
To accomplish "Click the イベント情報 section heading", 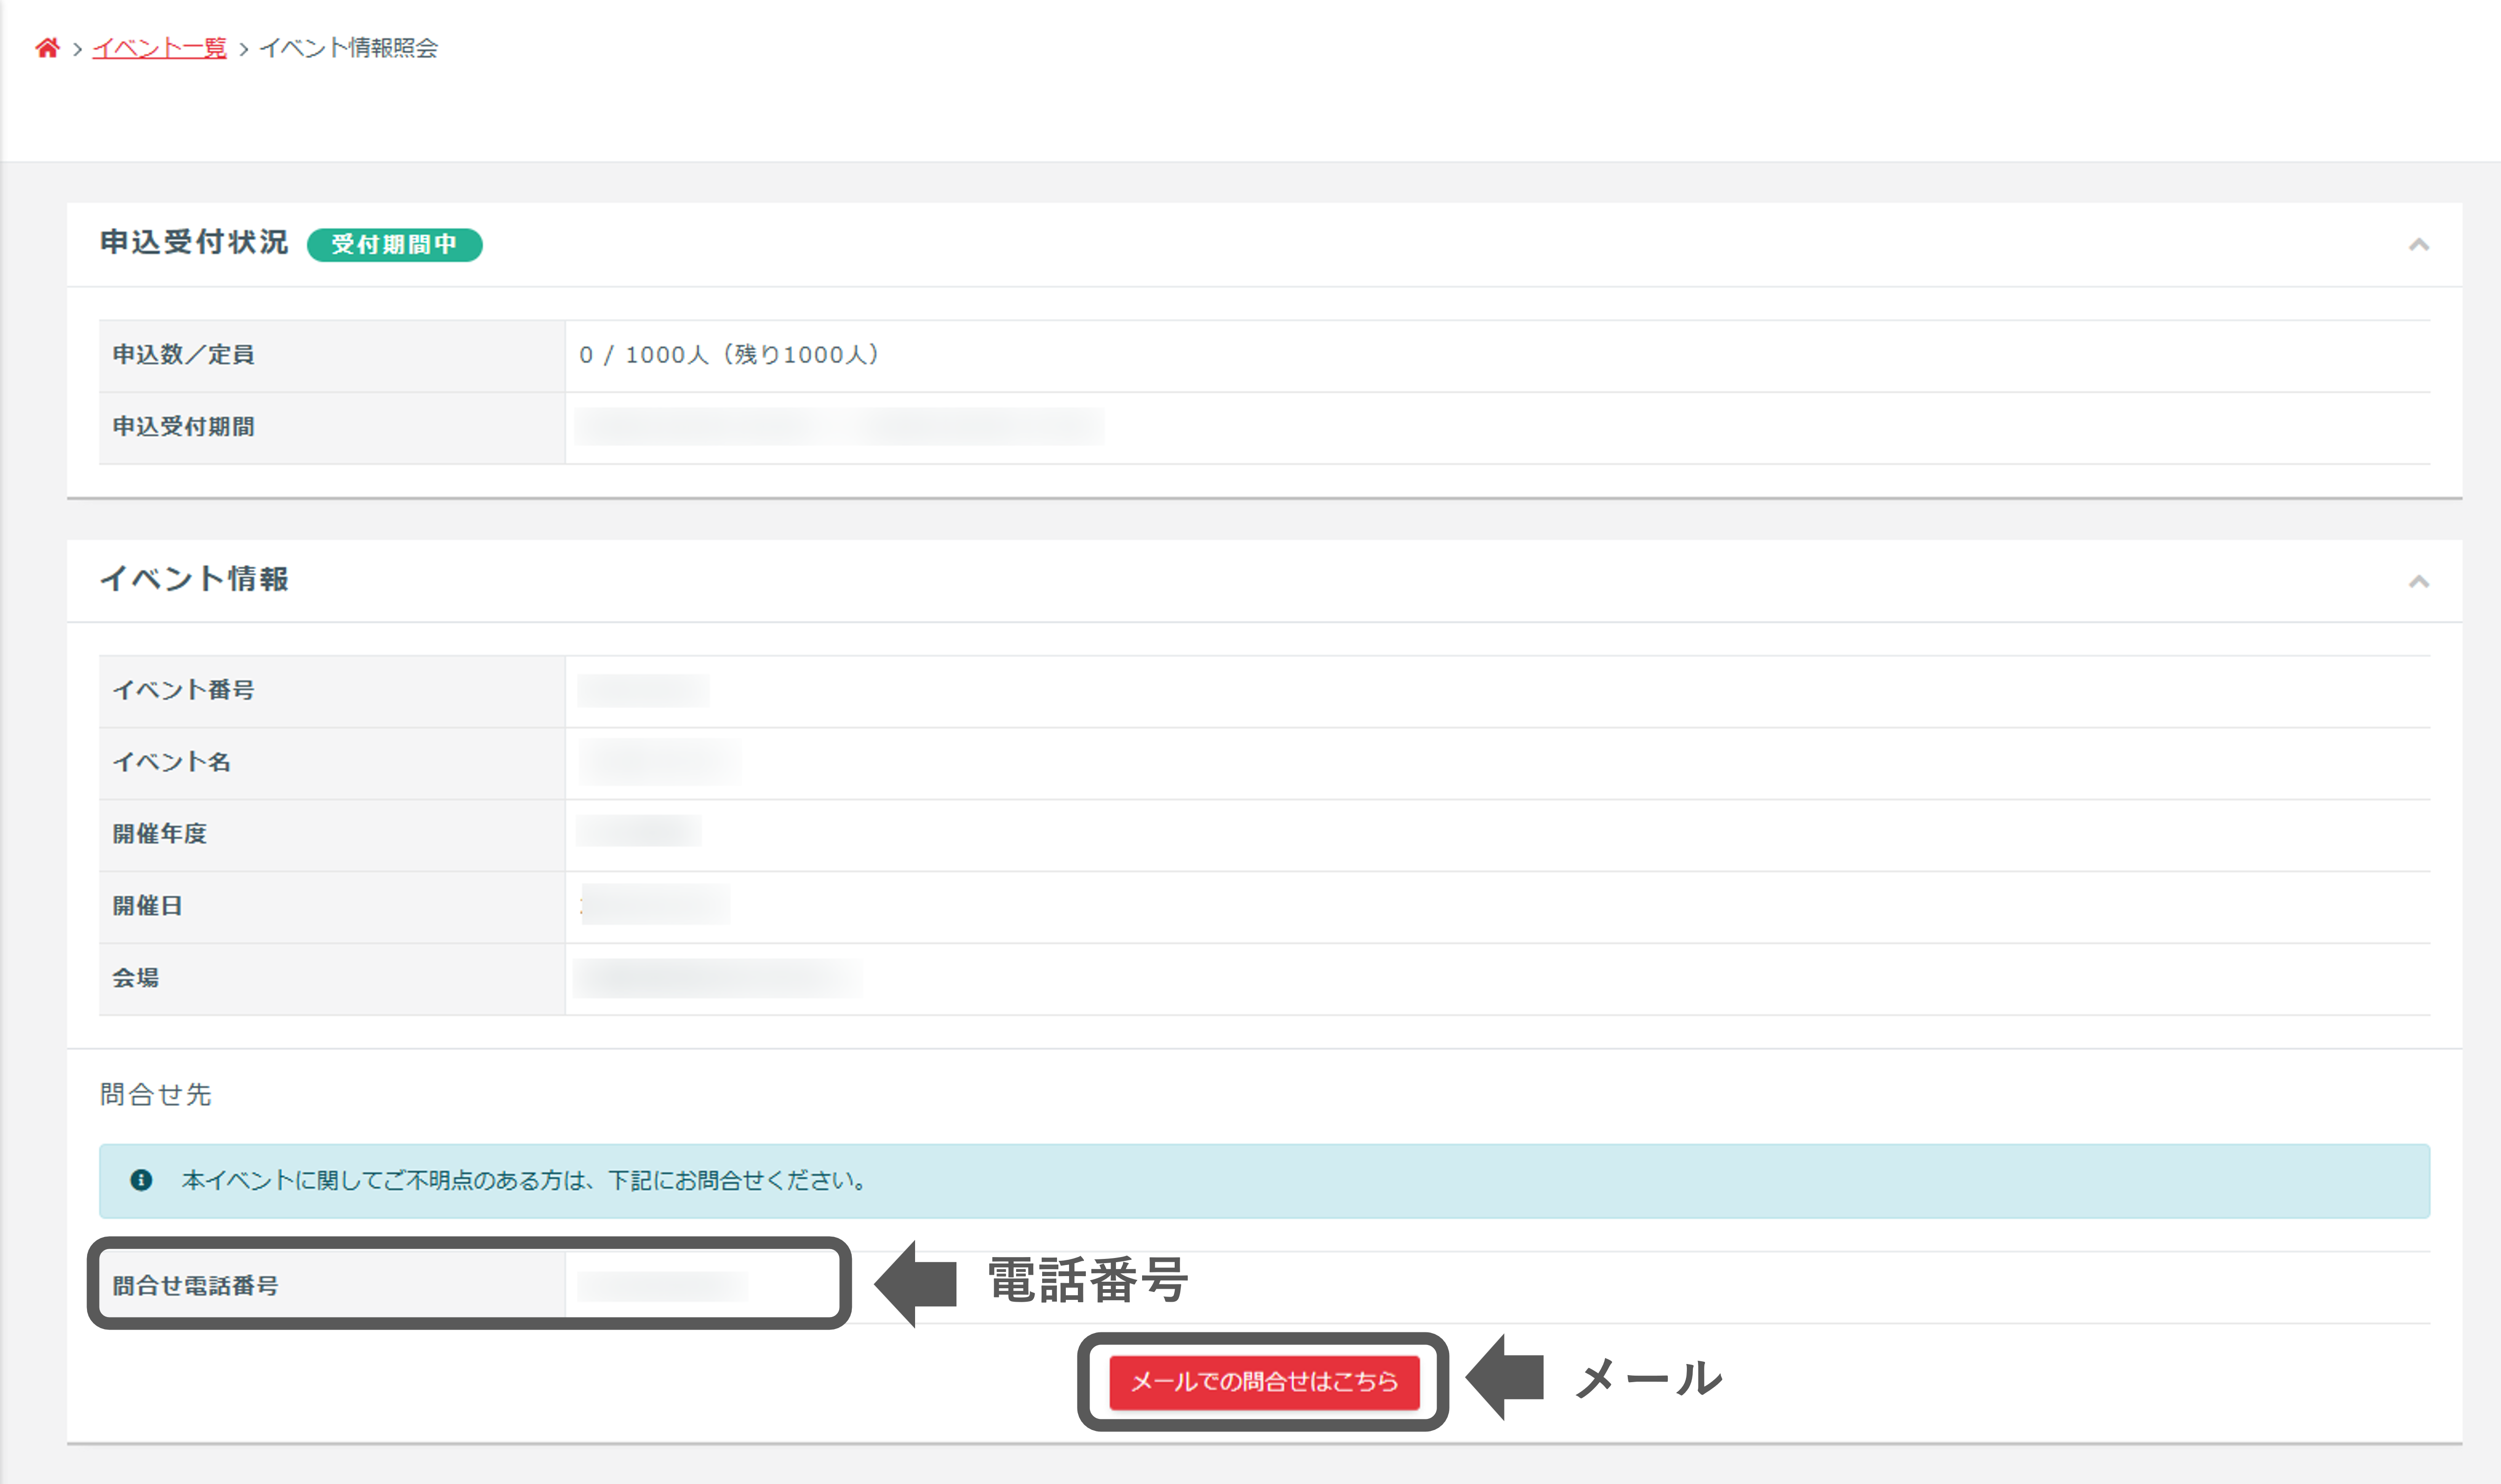I will (194, 579).
